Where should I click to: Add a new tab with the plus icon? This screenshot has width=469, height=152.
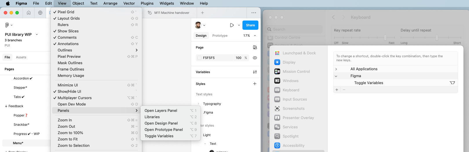click(x=202, y=13)
